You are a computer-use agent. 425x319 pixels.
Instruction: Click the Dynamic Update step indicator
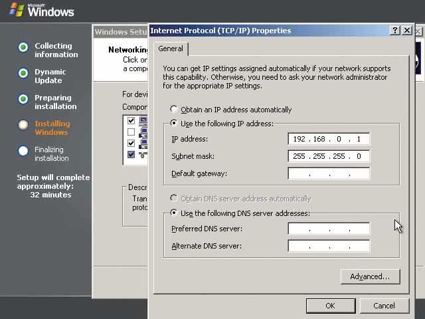point(23,73)
